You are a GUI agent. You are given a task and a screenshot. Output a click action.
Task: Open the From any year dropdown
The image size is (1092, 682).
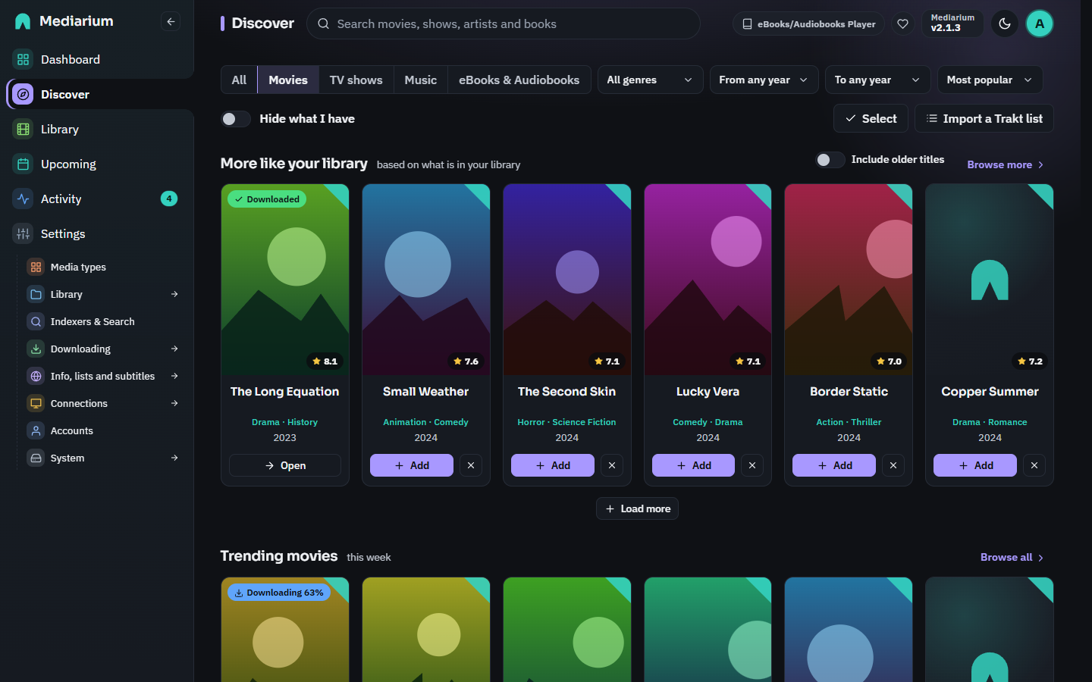[764, 80]
